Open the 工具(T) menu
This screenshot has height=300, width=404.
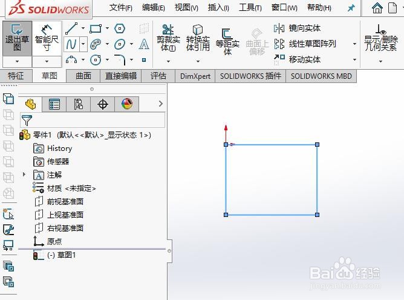coord(250,8)
